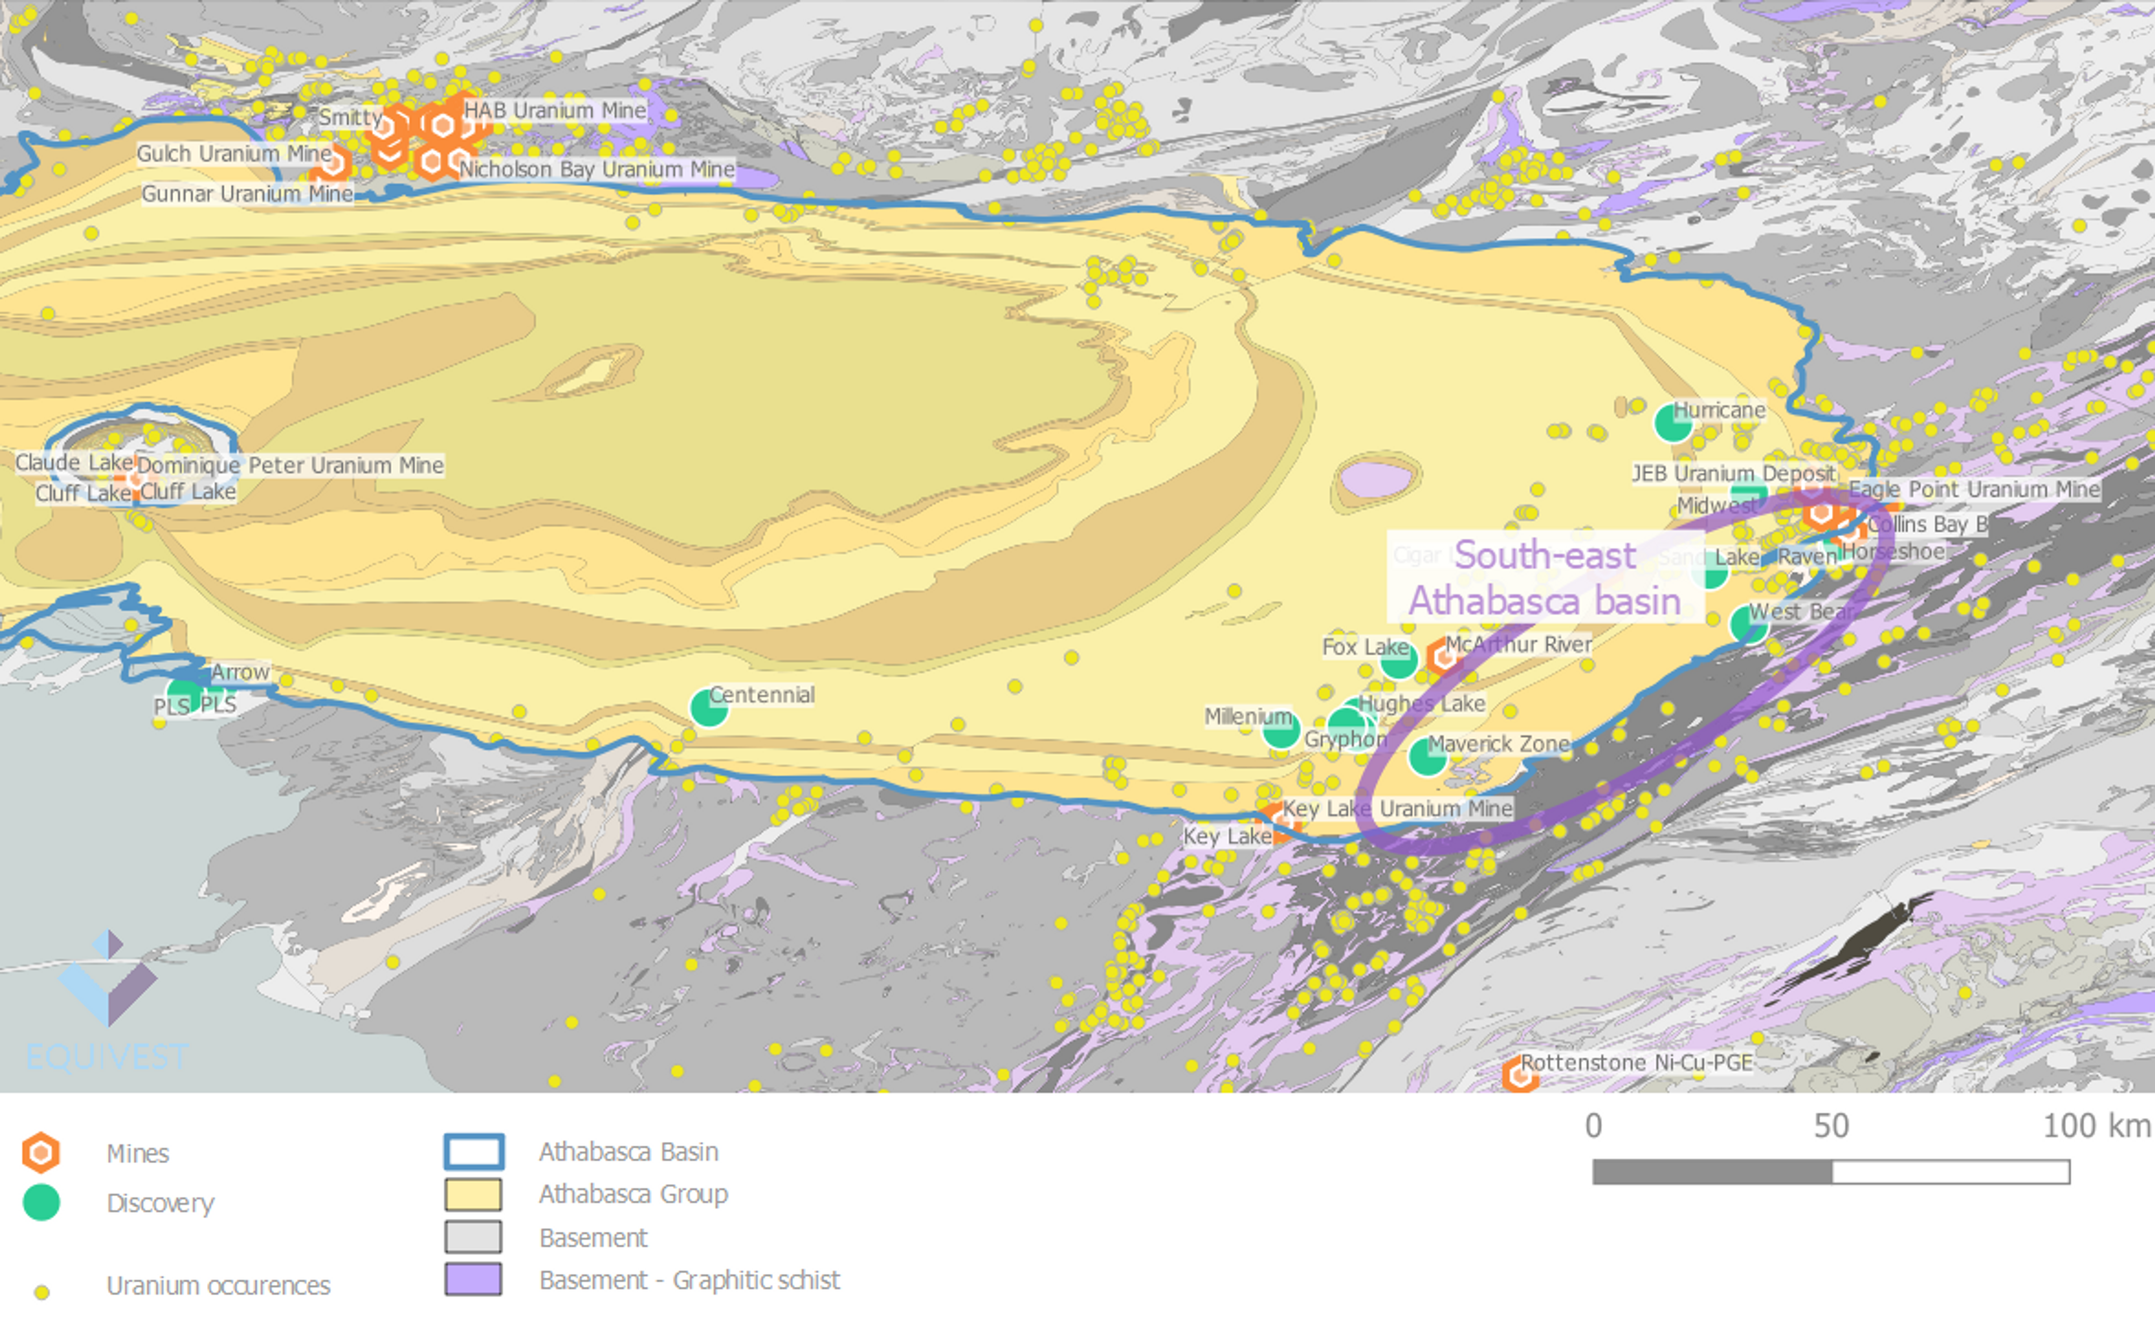2155x1320 pixels.
Task: Click the green Discovery circle in legend
Action: [x=41, y=1202]
